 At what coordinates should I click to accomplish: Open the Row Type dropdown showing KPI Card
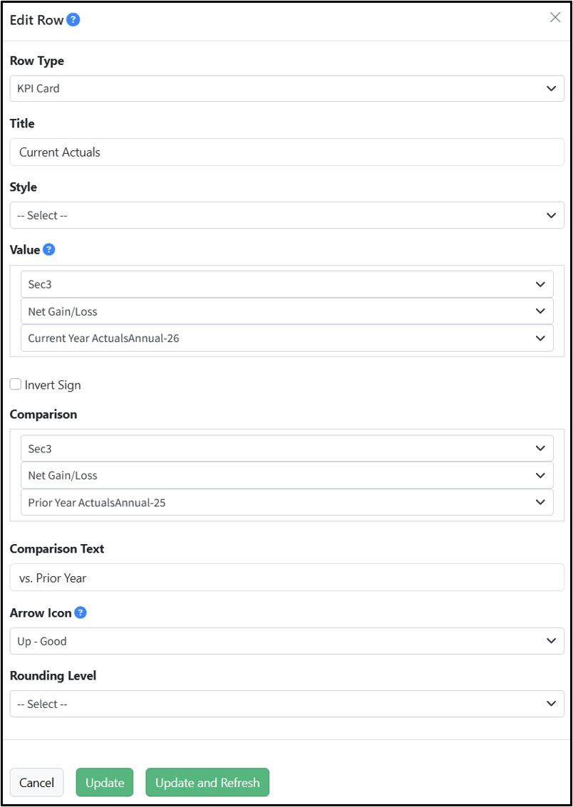point(286,88)
